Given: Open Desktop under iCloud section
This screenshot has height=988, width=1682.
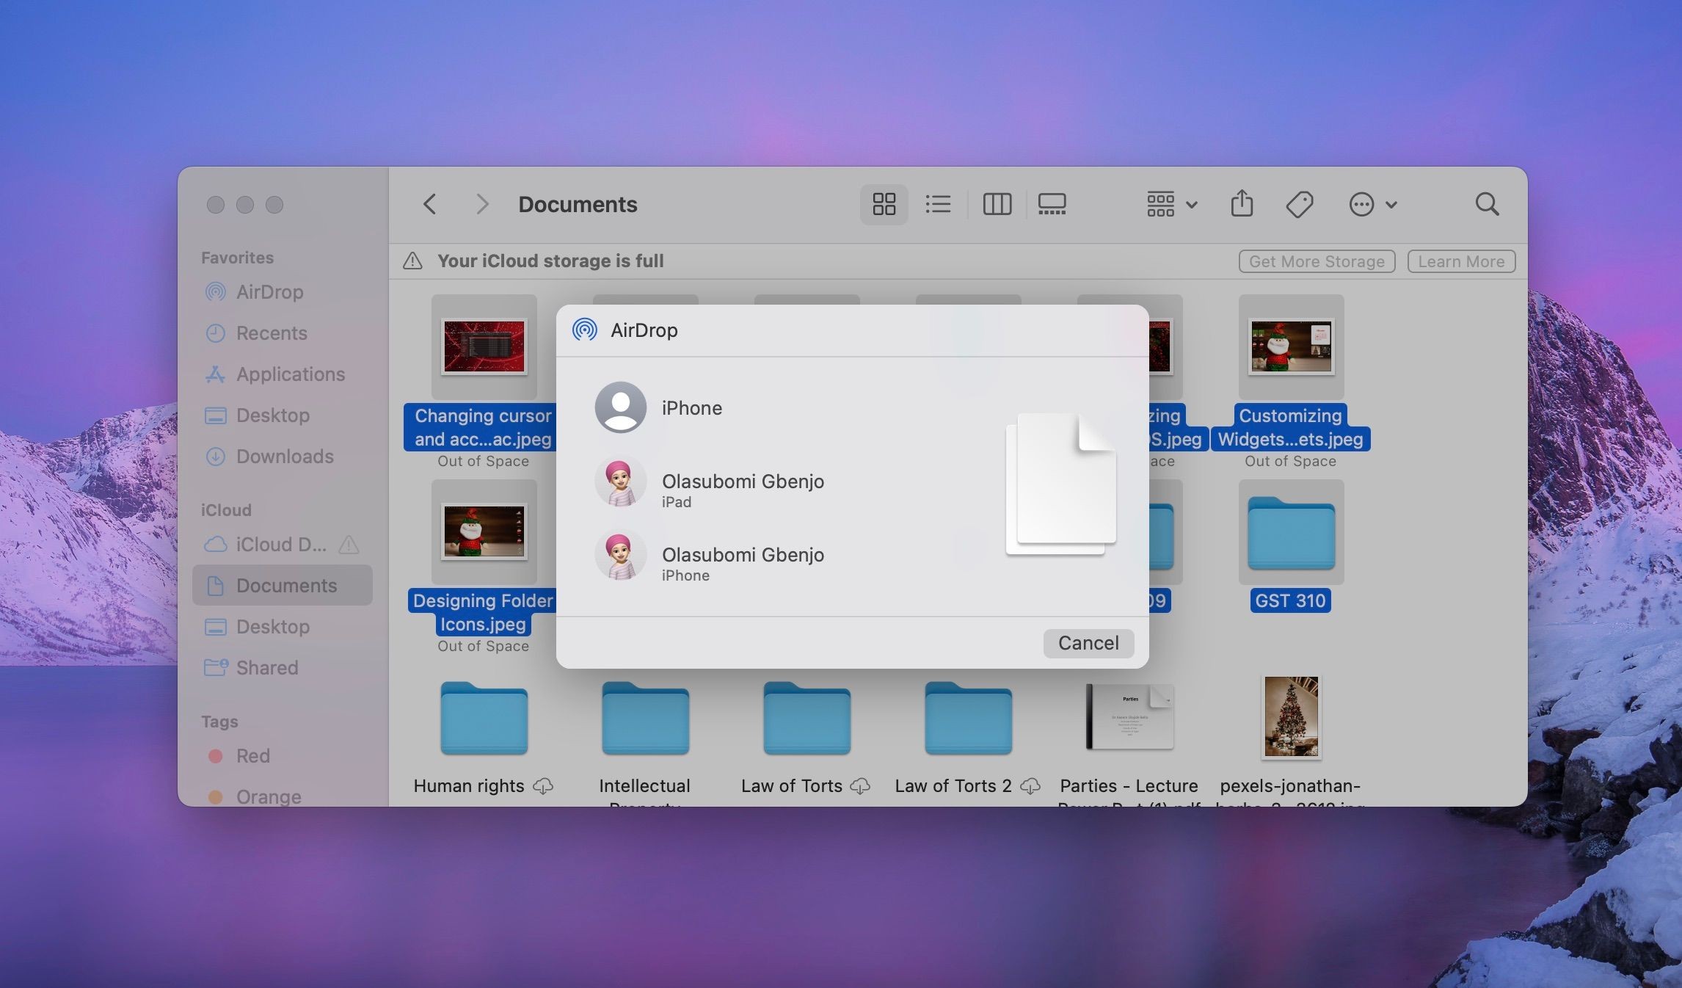Looking at the screenshot, I should coord(283,626).
